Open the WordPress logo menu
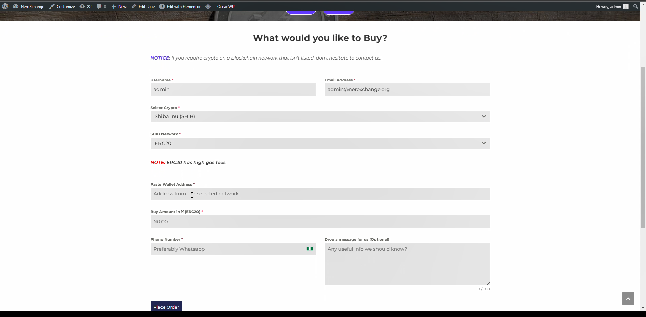Screen dimensions: 646x317 coord(5,6)
